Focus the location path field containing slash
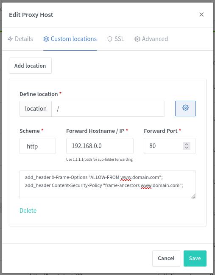The width and height of the screenshot is (215, 275). (x=108, y=109)
